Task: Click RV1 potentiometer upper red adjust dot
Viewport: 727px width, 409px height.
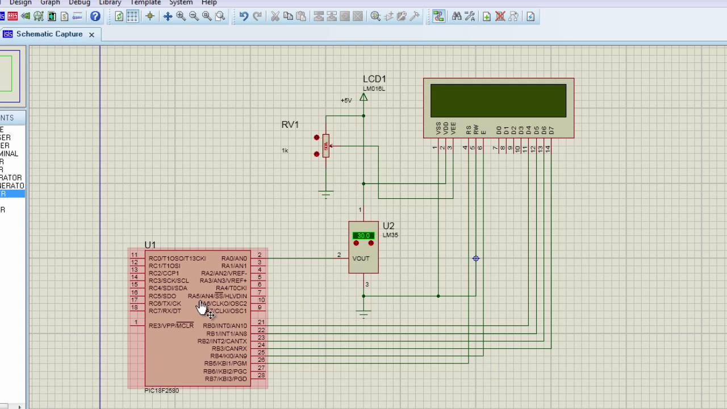Action: [316, 137]
